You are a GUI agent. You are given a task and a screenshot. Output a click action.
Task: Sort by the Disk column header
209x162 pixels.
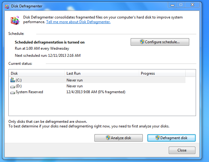point(37,73)
